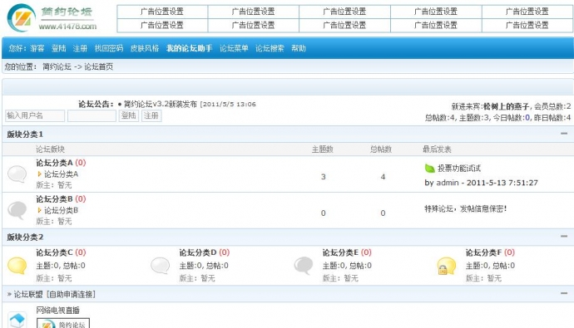Image resolution: width=574 pixels, height=328 pixels.
Task: Click the house icon in 论坛联盟 section
Action: (x=17, y=320)
